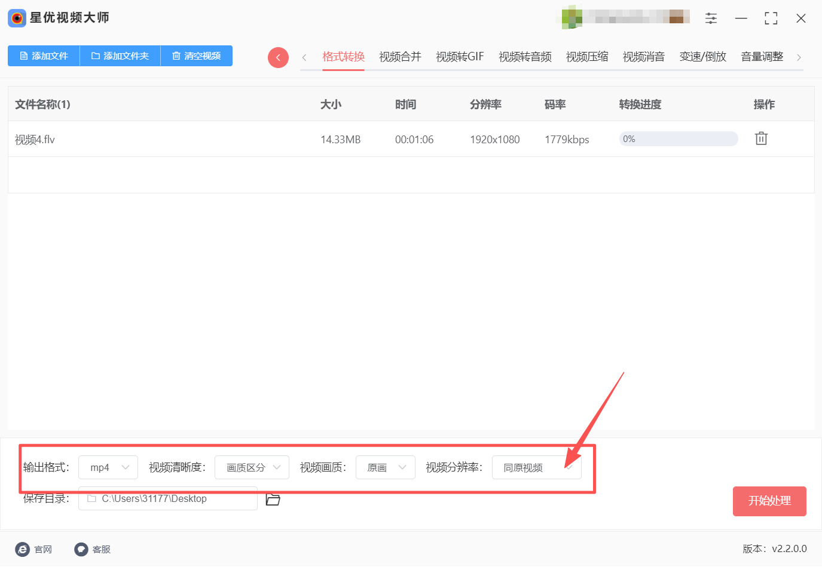Delete 视频4.flv using the trash icon
Viewport: 822px width, 567px height.
tap(760, 138)
